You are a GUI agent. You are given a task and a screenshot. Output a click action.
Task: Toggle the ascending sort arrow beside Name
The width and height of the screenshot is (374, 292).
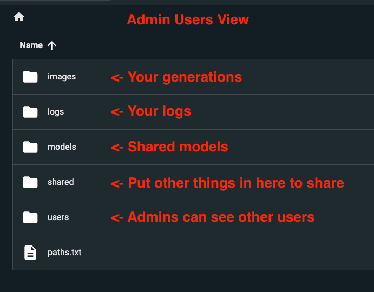coord(52,45)
